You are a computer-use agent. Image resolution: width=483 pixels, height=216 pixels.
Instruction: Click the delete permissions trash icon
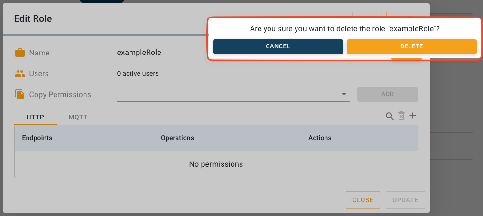pyautogui.click(x=401, y=116)
